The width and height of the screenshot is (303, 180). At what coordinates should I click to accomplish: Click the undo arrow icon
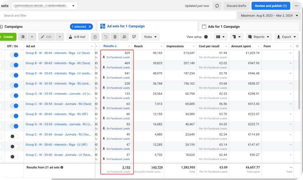106,37
